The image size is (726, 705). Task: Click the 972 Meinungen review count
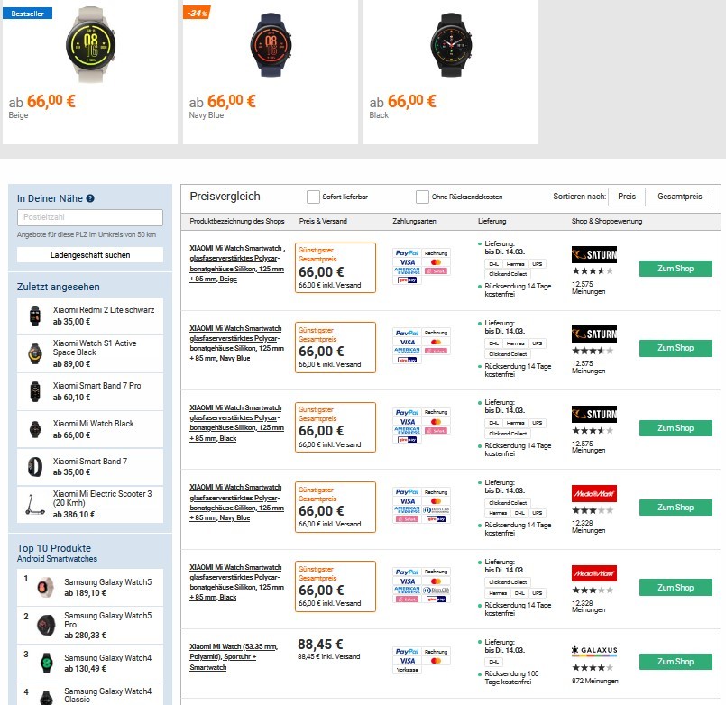(x=594, y=681)
